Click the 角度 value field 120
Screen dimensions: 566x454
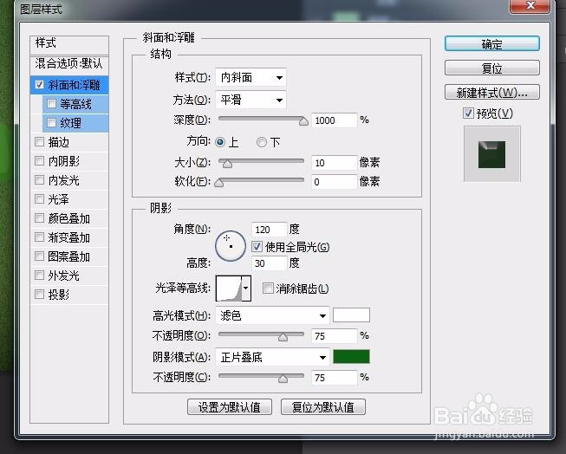pos(270,230)
